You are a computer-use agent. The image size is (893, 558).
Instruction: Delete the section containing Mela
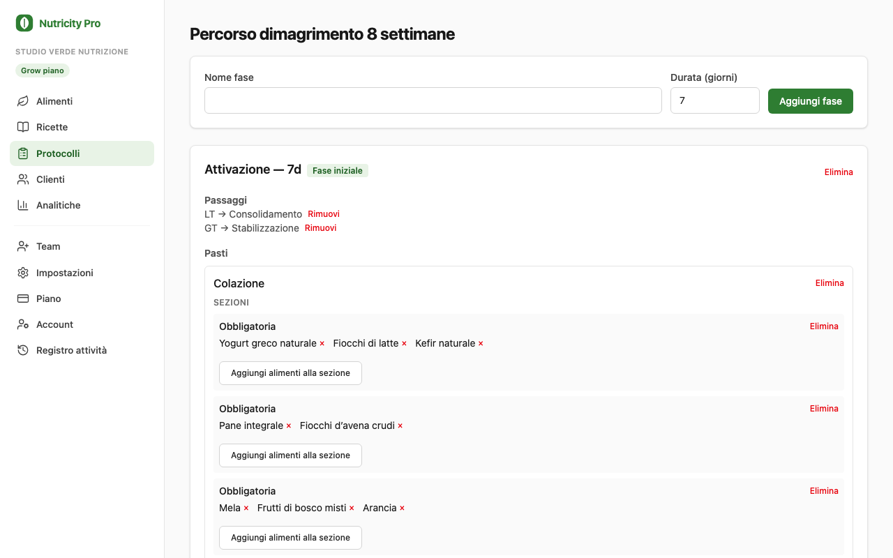coord(824,491)
